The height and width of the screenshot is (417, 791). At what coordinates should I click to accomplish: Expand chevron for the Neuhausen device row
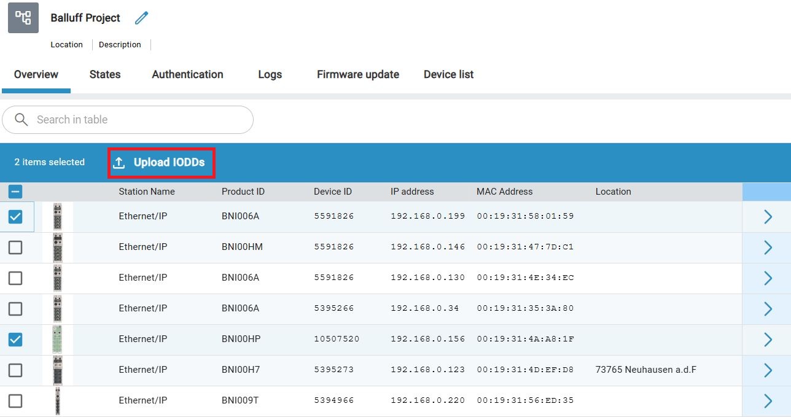[x=768, y=370]
